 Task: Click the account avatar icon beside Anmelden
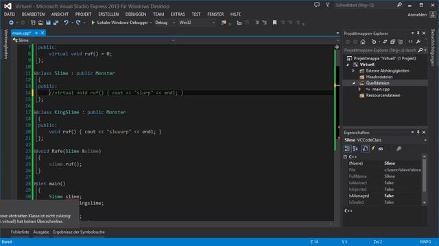click(433, 14)
